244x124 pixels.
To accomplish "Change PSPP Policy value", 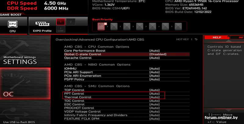I will point(155,79).
